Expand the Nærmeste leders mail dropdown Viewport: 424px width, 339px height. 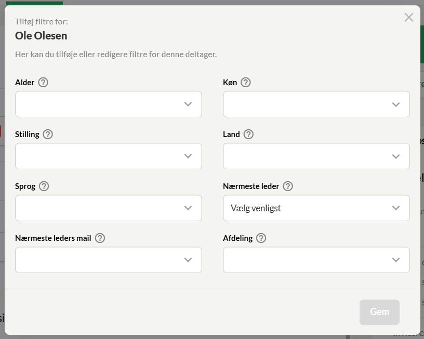(109, 260)
